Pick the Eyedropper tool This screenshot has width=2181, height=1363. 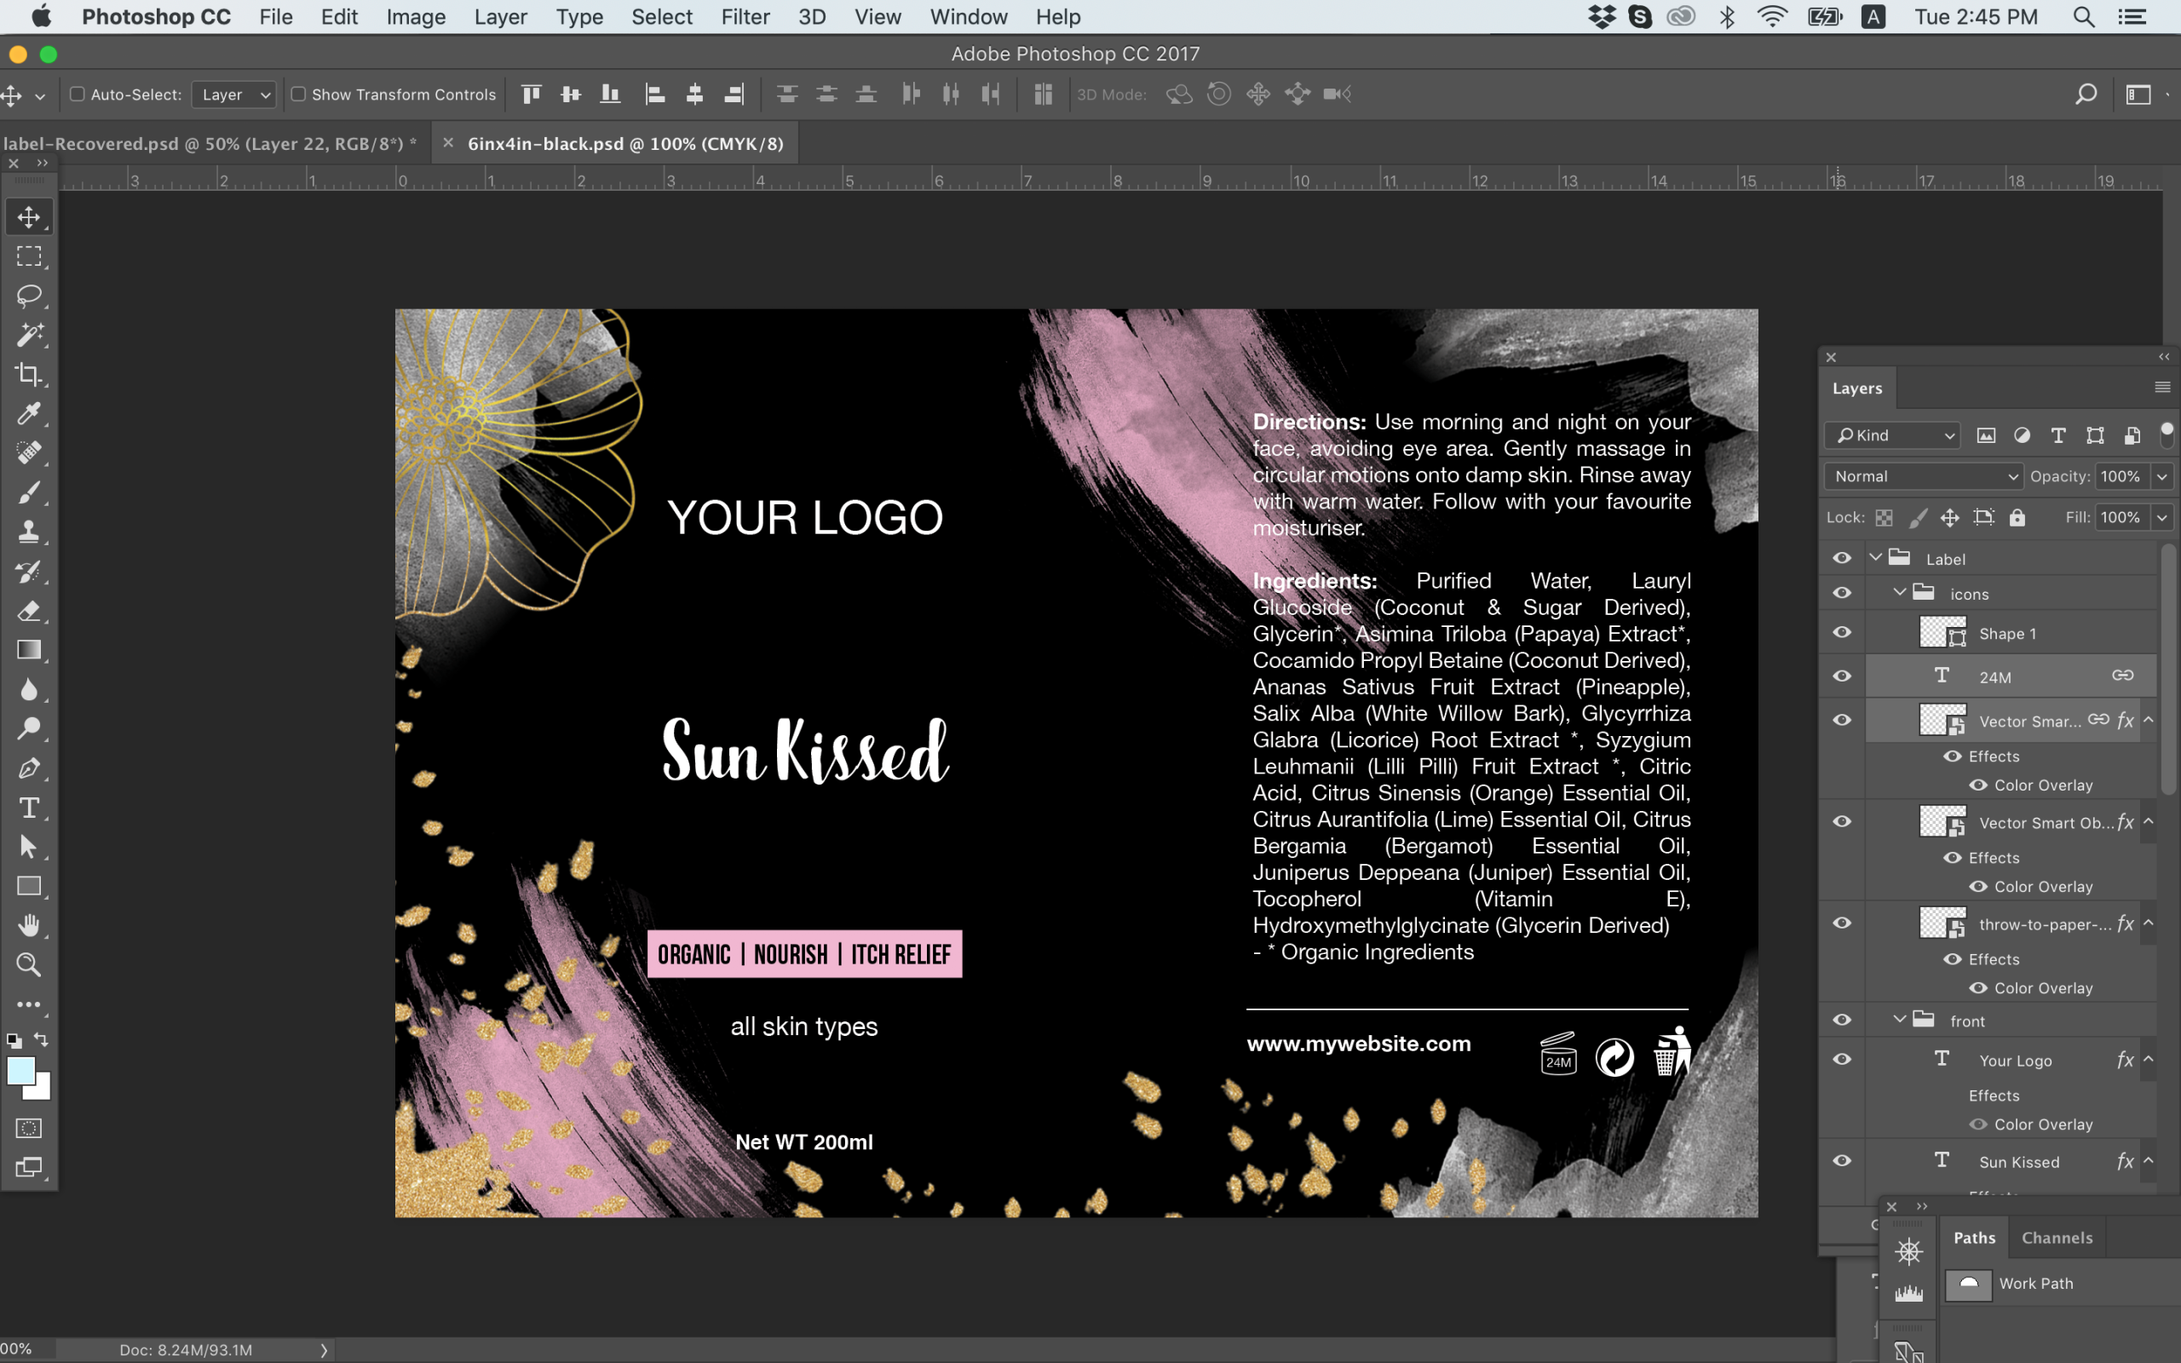pos(29,414)
